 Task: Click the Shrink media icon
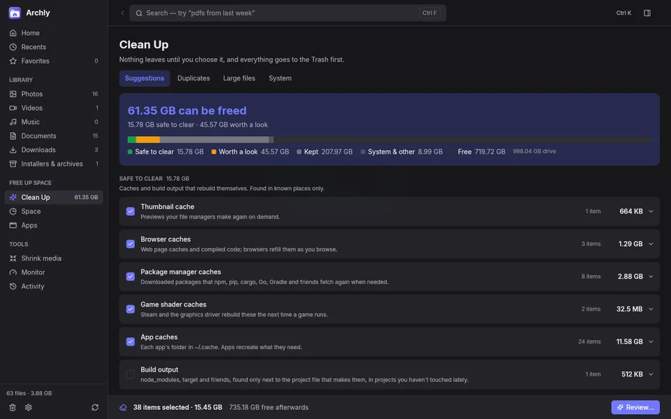tap(13, 258)
